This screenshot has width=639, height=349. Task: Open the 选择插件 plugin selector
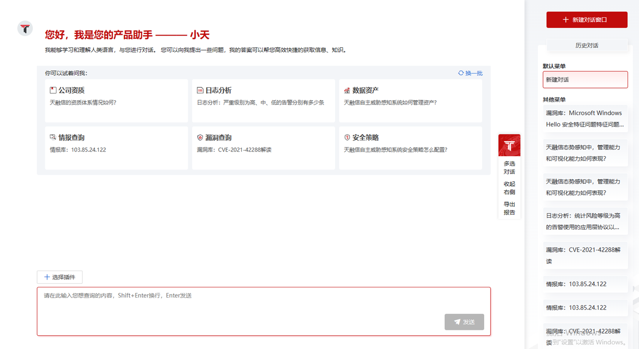(x=60, y=277)
